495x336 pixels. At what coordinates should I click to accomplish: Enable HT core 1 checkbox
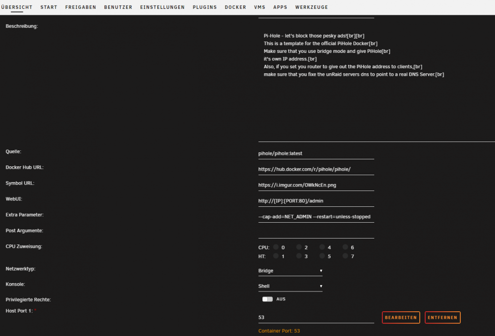point(276,255)
